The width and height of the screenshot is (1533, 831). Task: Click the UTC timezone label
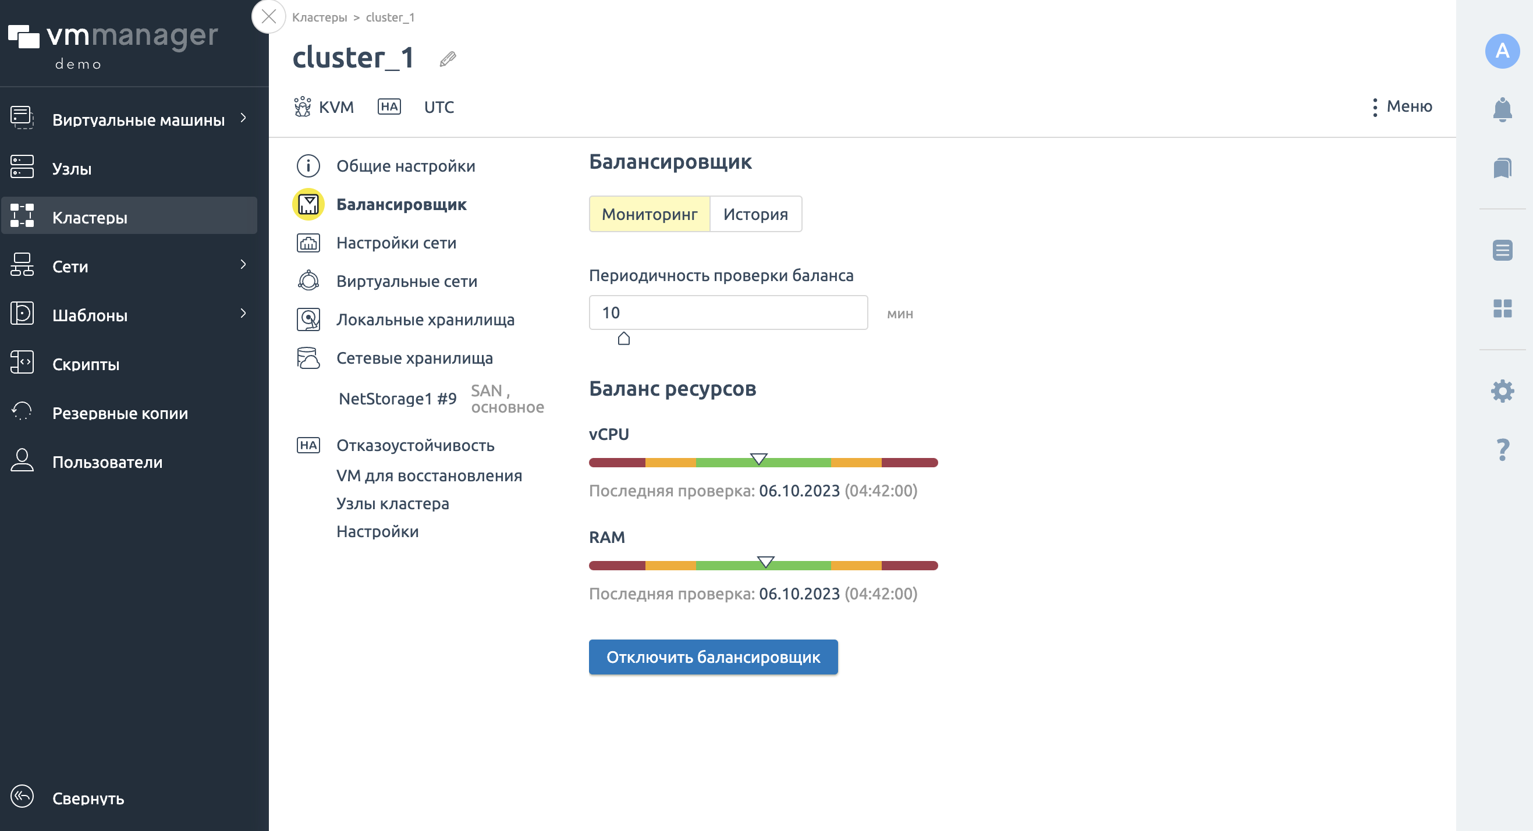pyautogui.click(x=439, y=107)
